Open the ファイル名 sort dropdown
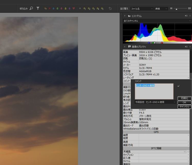The height and width of the screenshot is (165, 192). (x=142, y=9)
